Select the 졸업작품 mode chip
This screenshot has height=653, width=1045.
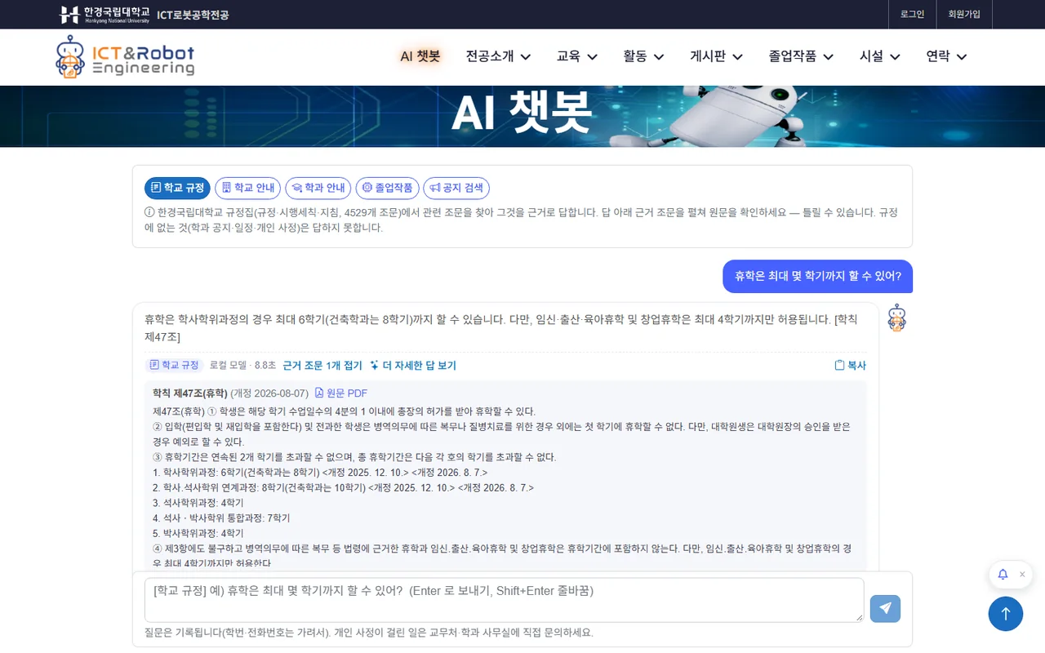(388, 189)
